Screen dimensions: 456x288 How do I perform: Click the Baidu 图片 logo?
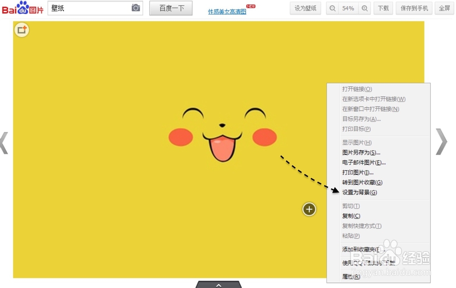pyautogui.click(x=22, y=8)
